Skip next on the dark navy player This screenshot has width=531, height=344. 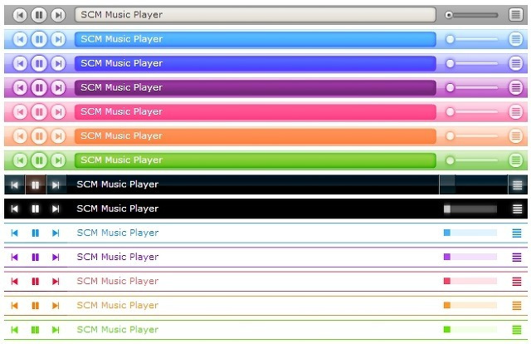coord(56,184)
